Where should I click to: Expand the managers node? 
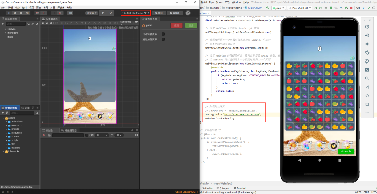[5, 33]
